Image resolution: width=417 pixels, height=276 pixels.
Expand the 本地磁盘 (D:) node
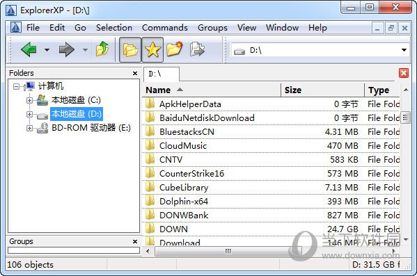coord(29,114)
